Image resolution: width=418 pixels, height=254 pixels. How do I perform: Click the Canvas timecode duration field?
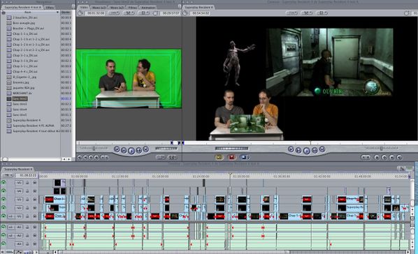(x=201, y=13)
